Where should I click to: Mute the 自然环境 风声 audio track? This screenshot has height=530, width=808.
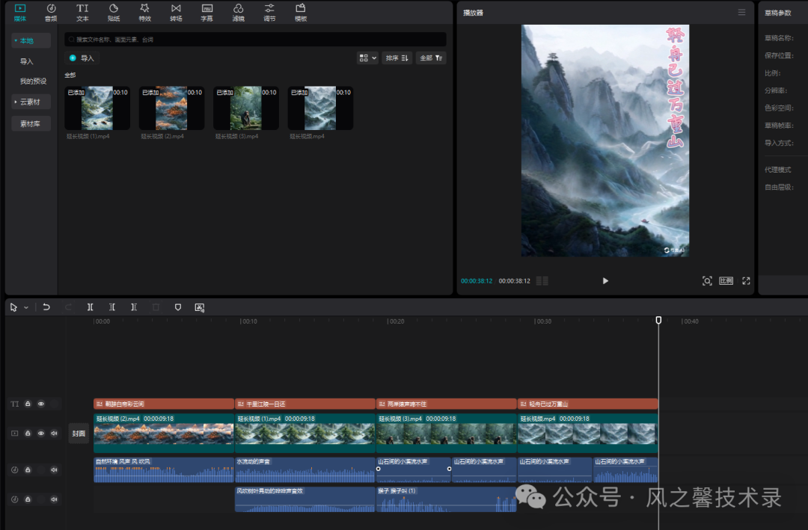(54, 469)
